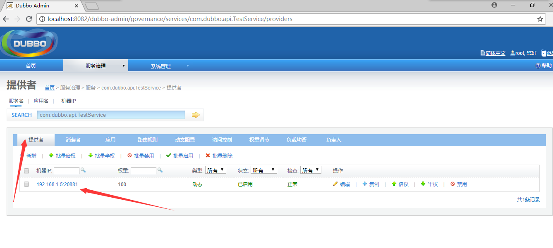Click the 批量删除 batch delete action
This screenshot has width=553, height=248.
point(219,156)
